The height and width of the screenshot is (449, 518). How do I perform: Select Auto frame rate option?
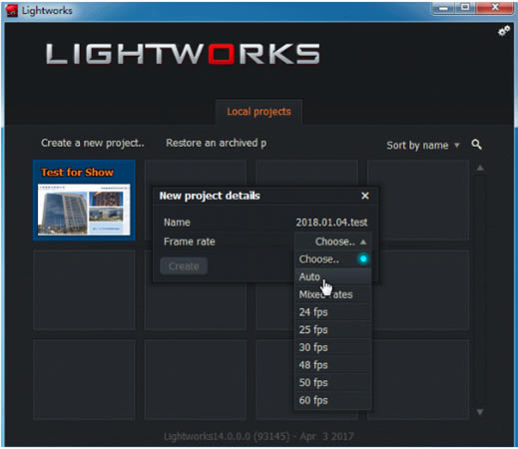pyautogui.click(x=333, y=276)
